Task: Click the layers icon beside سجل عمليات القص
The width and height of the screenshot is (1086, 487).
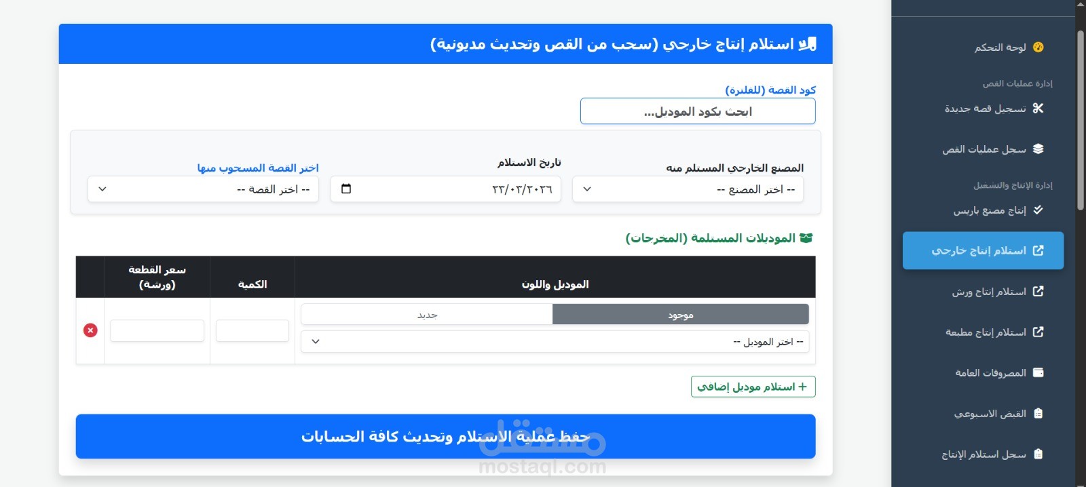Action: 1038,149
